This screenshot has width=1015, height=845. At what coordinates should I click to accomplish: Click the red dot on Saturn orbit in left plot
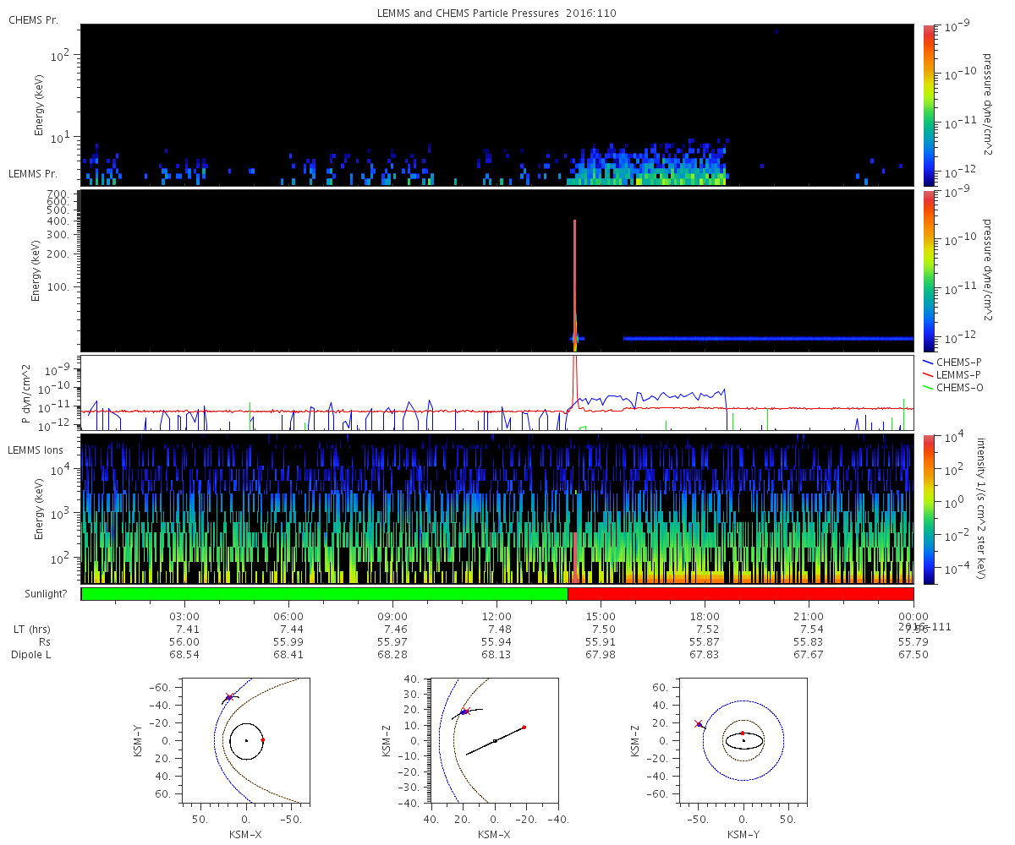(x=262, y=740)
